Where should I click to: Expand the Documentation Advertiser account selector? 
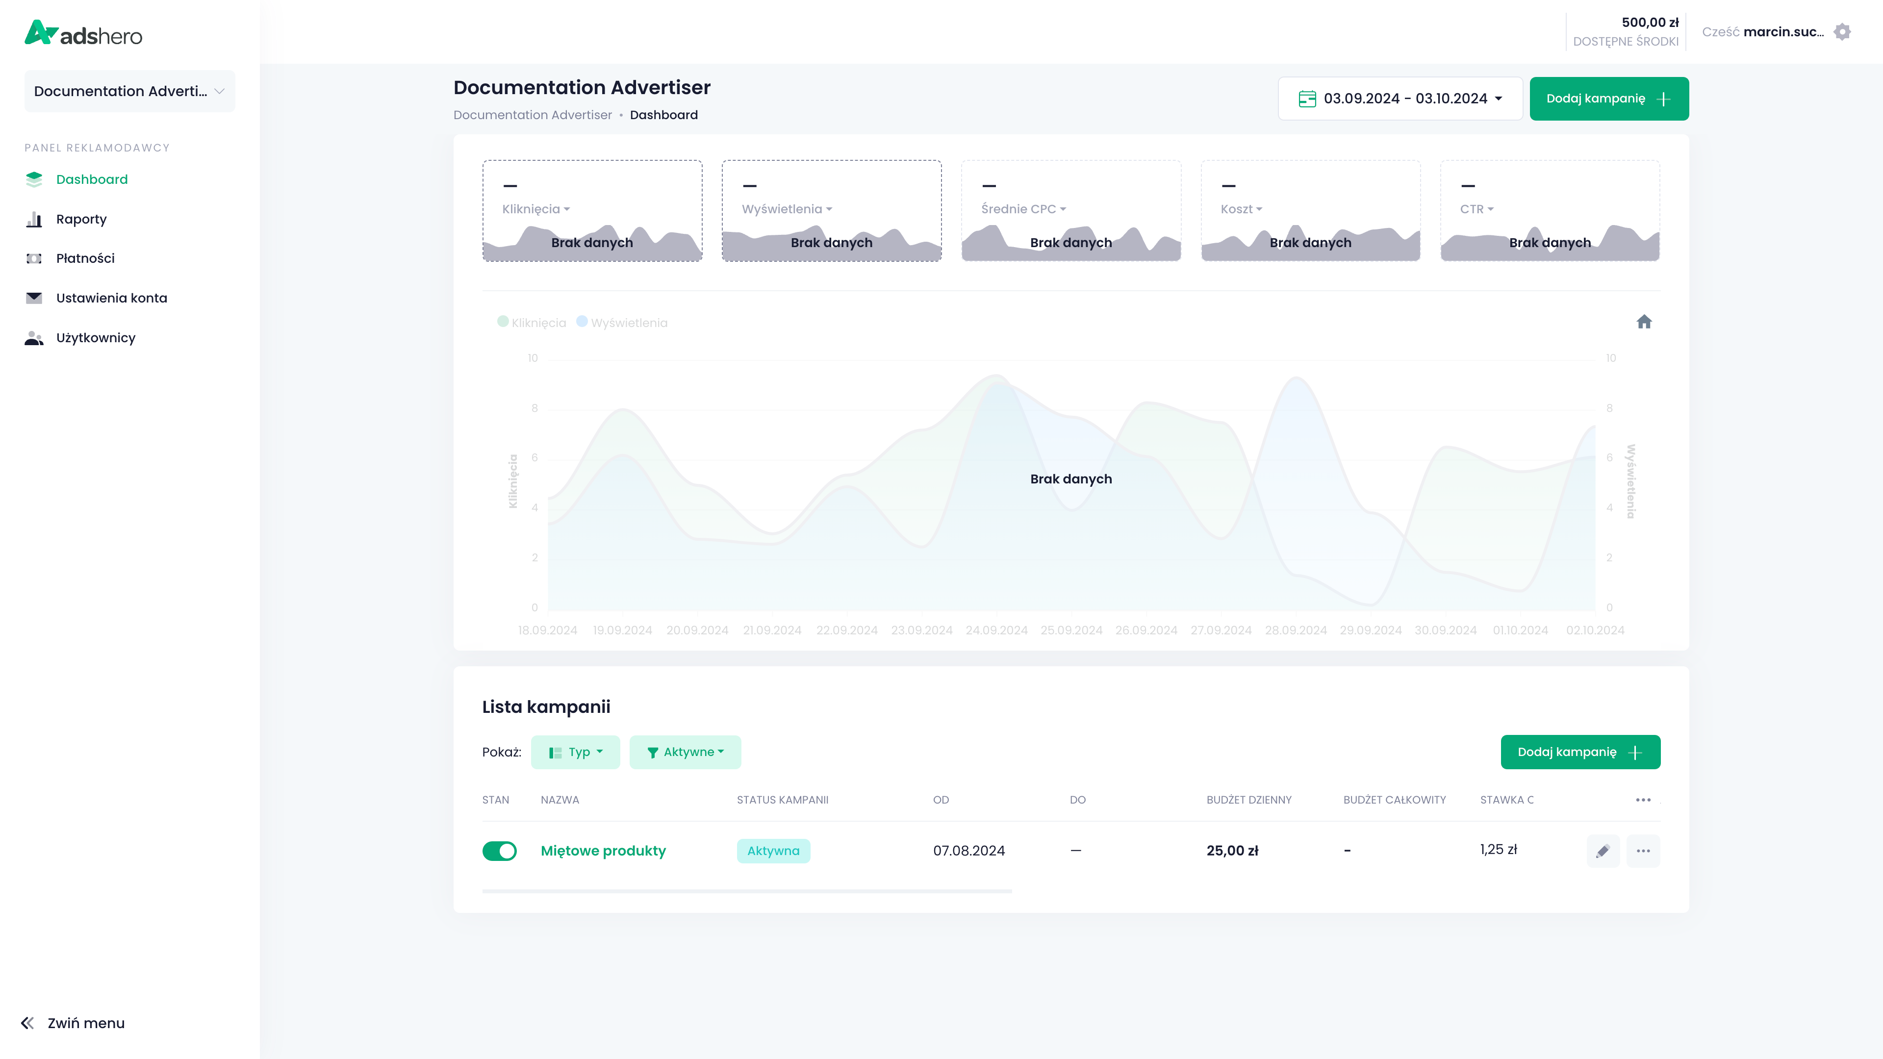coord(129,91)
